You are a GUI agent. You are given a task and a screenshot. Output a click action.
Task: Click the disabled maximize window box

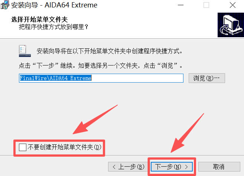206,5
